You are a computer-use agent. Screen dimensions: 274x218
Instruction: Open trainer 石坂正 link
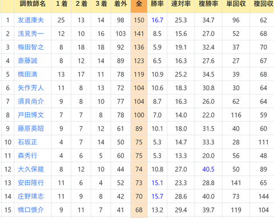(27, 142)
